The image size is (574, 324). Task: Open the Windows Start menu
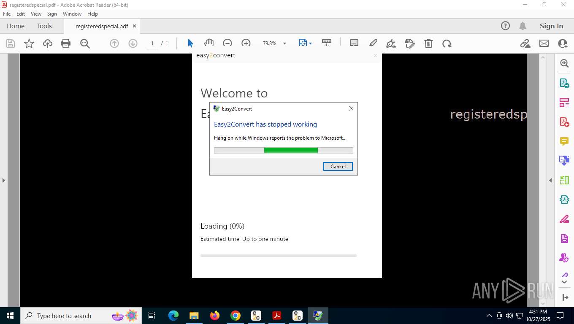click(x=10, y=316)
